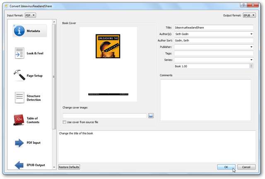Open the EPUB Output arrow icon
265x179 pixels.
tap(19, 165)
